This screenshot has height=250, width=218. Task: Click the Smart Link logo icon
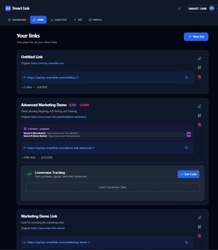[8, 8]
